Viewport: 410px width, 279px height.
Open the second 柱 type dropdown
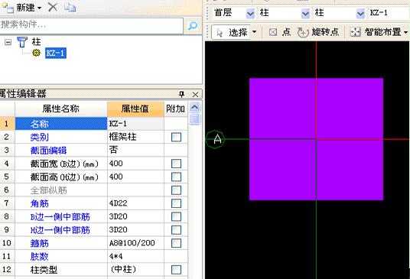(x=360, y=13)
